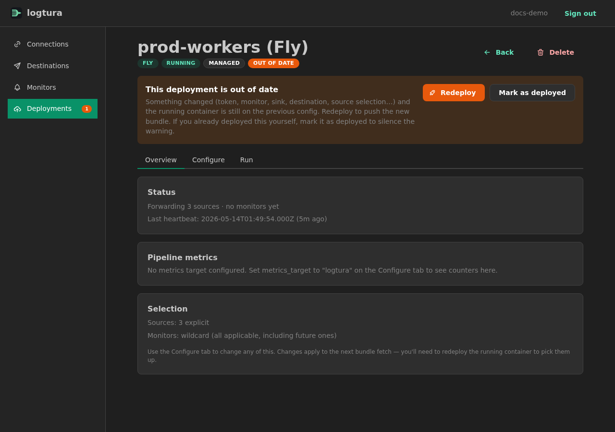Click the Last heartbeat timestamp line
Image resolution: width=615 pixels, height=432 pixels.
(x=237, y=219)
